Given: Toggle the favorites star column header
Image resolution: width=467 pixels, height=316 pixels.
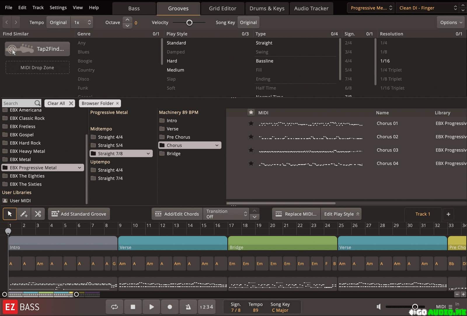Looking at the screenshot, I should (x=251, y=112).
